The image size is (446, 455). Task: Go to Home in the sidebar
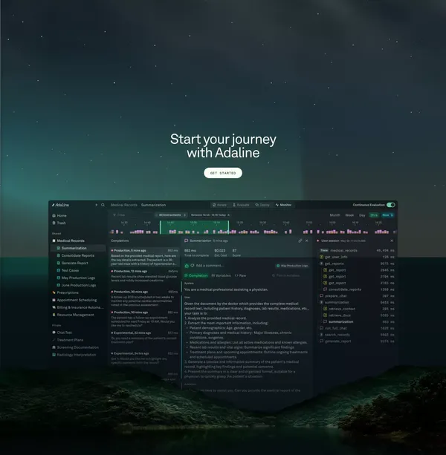(59, 215)
